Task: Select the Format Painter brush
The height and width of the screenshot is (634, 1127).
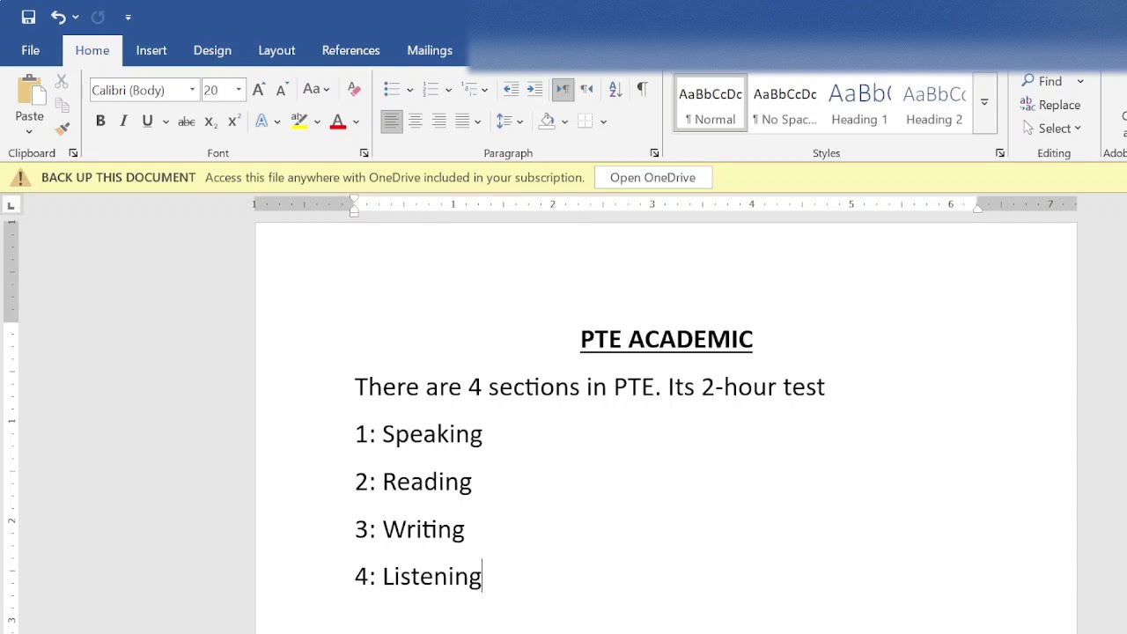Action: coord(62,129)
